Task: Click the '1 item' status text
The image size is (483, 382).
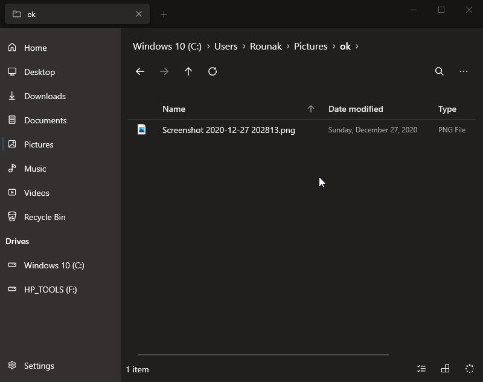Action: 137,369
